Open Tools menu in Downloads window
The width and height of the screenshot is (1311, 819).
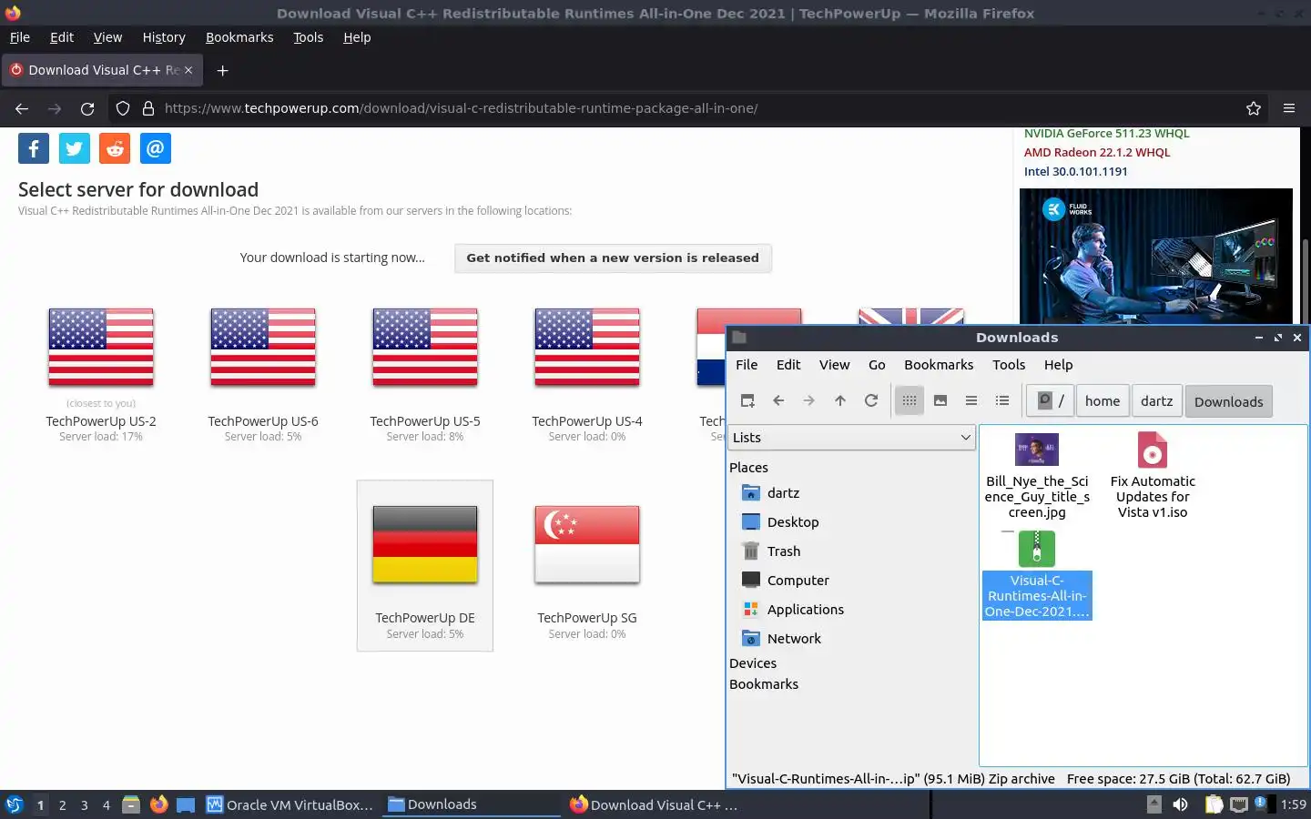1009,365
